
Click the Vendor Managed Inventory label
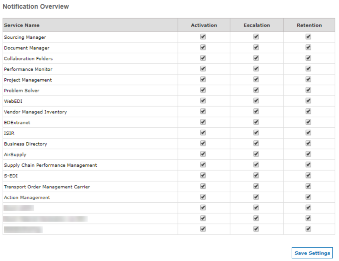[x=35, y=112]
